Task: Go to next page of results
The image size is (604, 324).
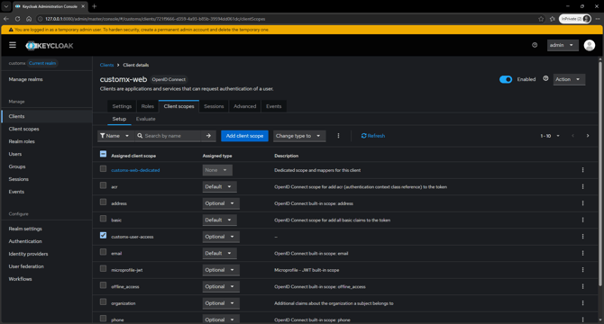Action: coord(588,136)
